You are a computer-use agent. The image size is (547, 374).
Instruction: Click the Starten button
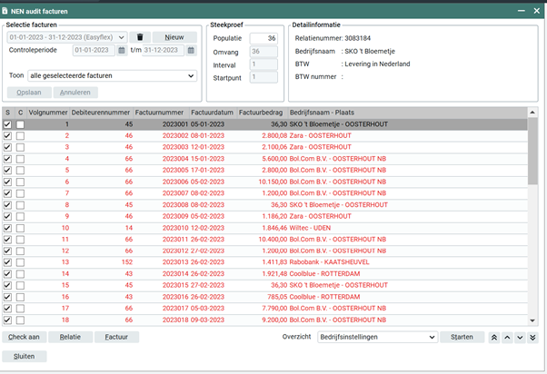[462, 337]
